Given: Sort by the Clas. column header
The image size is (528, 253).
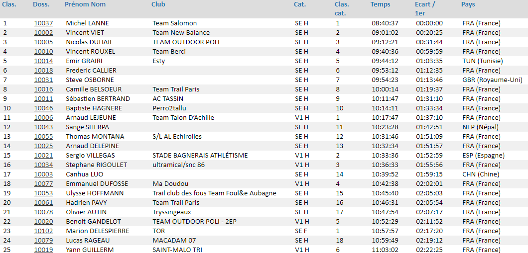Looking at the screenshot, I should pos(9,4).
